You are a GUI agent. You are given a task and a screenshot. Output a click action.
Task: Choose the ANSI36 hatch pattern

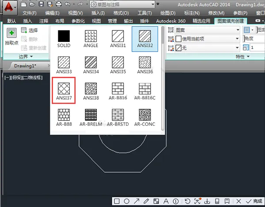[x=145, y=65]
